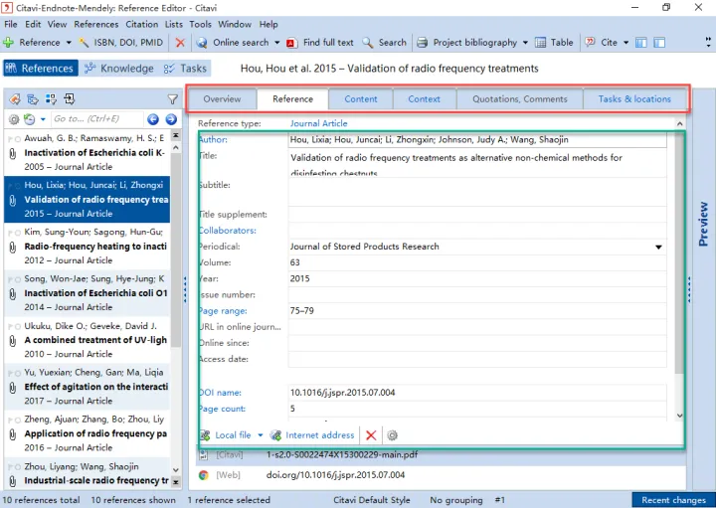This screenshot has height=508, width=716.
Task: Switch to the Tasks workspace
Action: click(x=185, y=69)
